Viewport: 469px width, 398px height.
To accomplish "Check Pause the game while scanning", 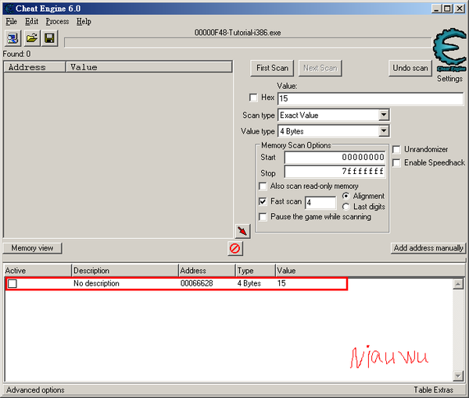I will tap(263, 217).
